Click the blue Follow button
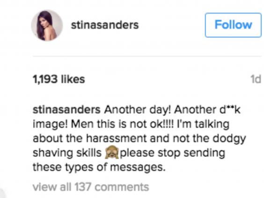 click(x=233, y=25)
